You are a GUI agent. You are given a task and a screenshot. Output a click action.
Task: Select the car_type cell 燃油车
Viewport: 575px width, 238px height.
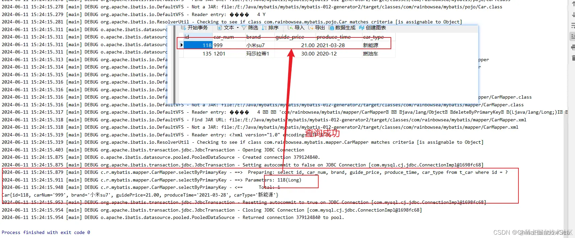coord(379,53)
